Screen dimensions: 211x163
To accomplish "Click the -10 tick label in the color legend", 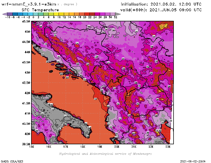I will coord(8,17).
